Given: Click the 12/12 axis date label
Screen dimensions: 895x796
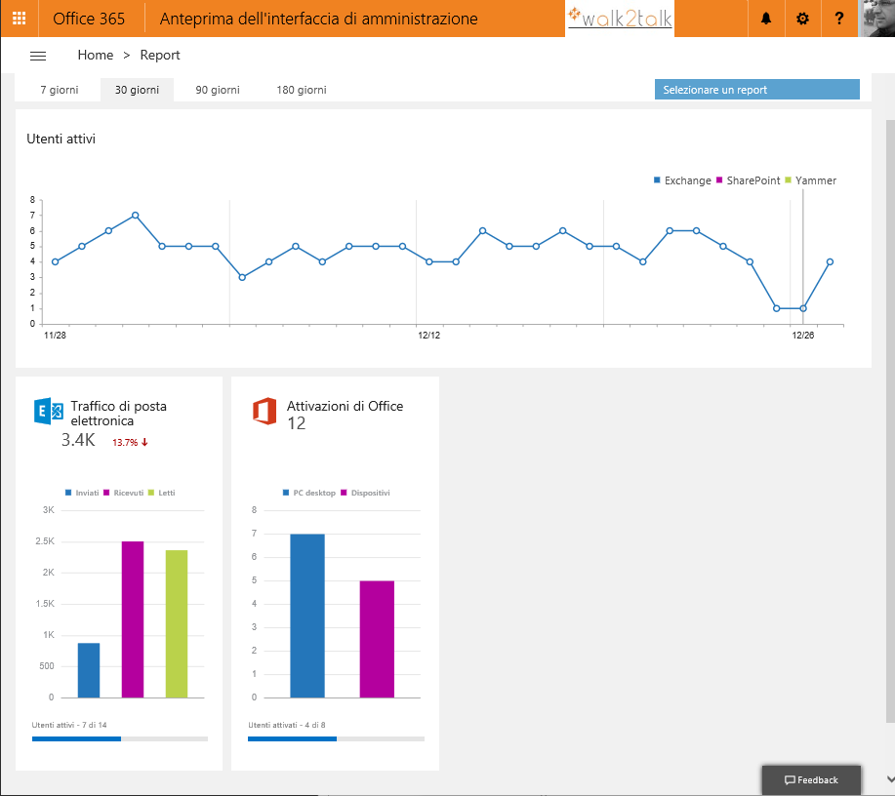Looking at the screenshot, I should tap(429, 336).
